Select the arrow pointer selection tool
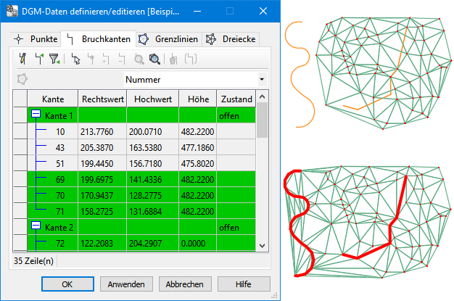The width and height of the screenshot is (454, 301). click(76, 59)
